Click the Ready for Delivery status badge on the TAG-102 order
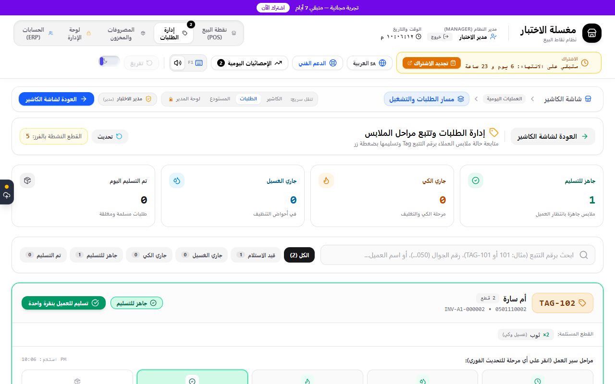 (x=136, y=303)
